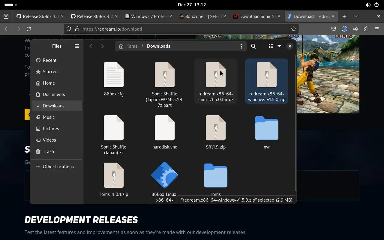Open Documents in Files sidebar
Image resolution: width=384 pixels, height=240 pixels.
[x=57, y=94]
